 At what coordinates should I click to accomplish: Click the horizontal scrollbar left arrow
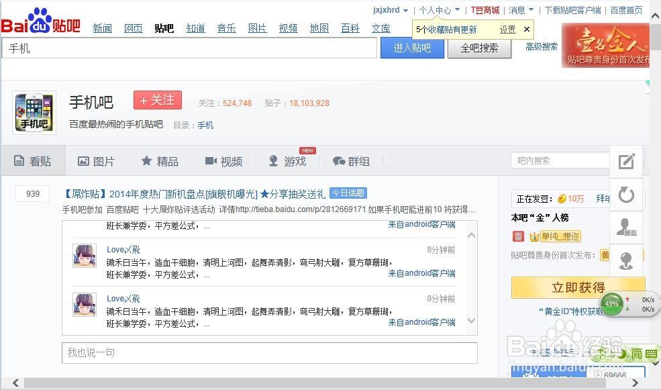click(15, 383)
